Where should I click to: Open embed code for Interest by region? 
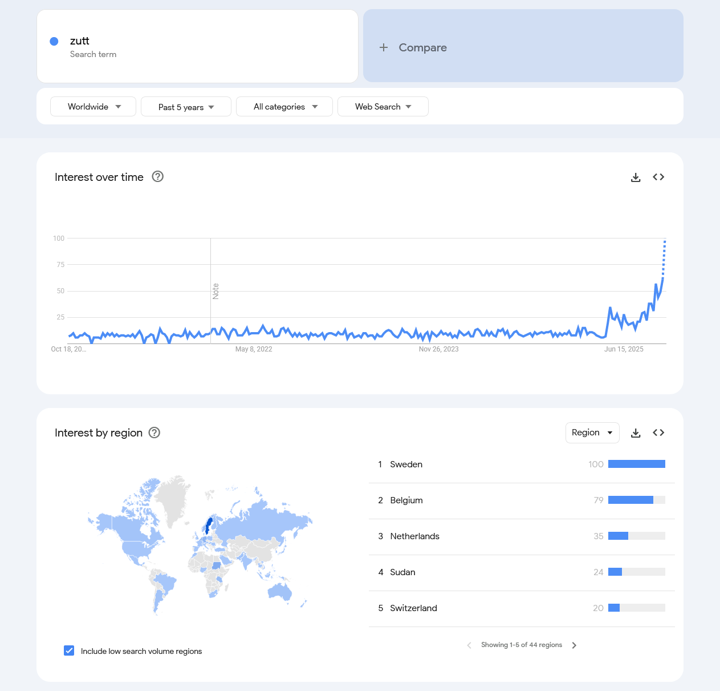coord(658,433)
